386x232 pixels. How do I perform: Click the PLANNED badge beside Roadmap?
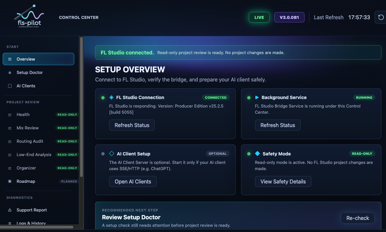tap(69, 181)
